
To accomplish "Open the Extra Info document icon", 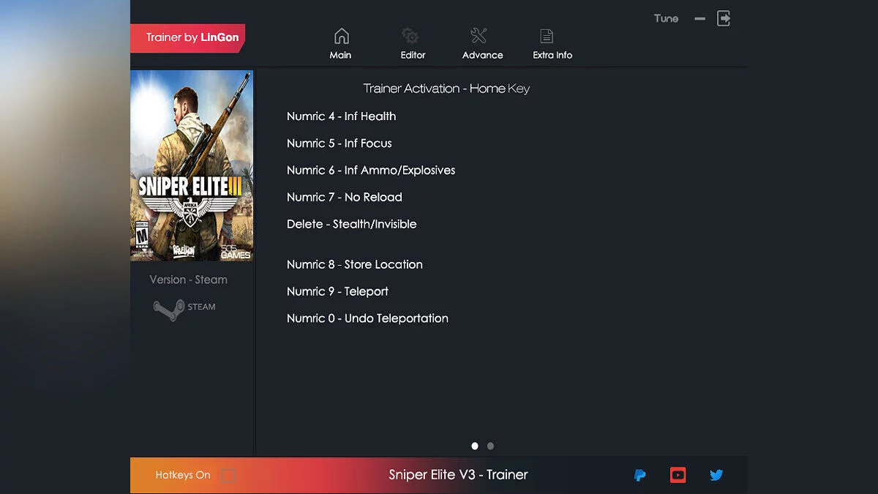I will (x=547, y=36).
